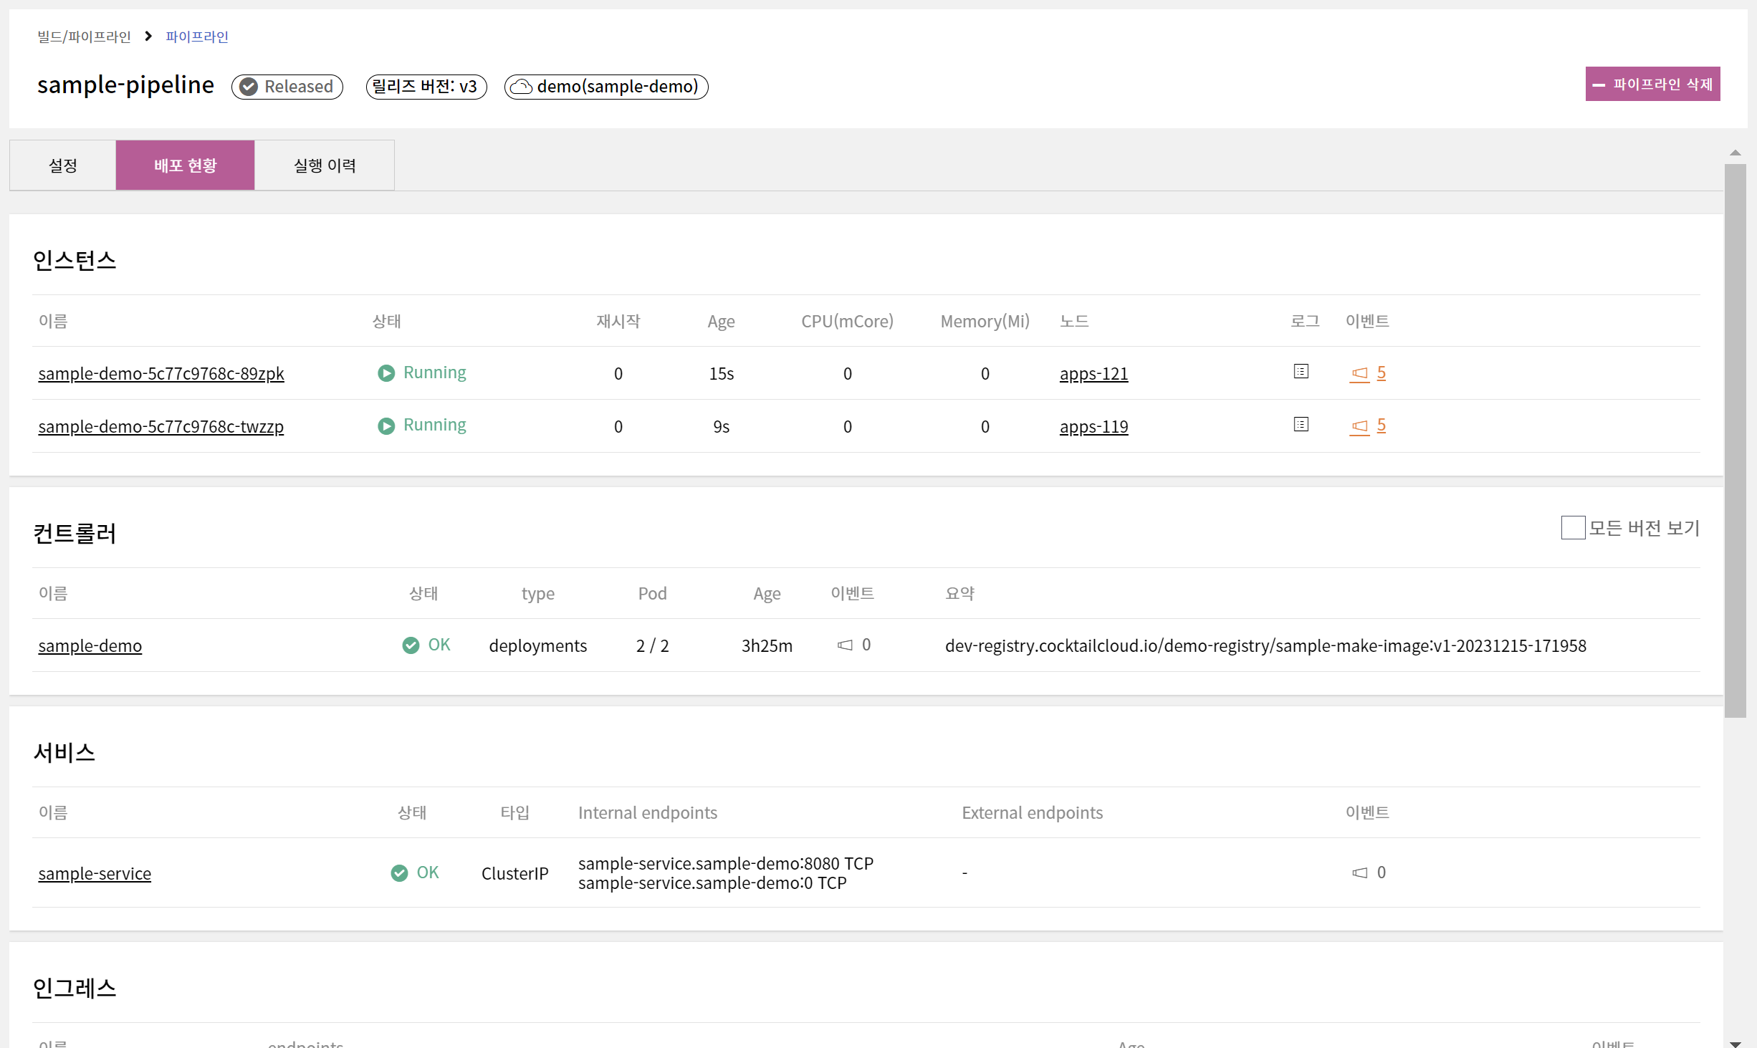
Task: Click the vertical scrollbar thumb
Action: pos(1735,441)
